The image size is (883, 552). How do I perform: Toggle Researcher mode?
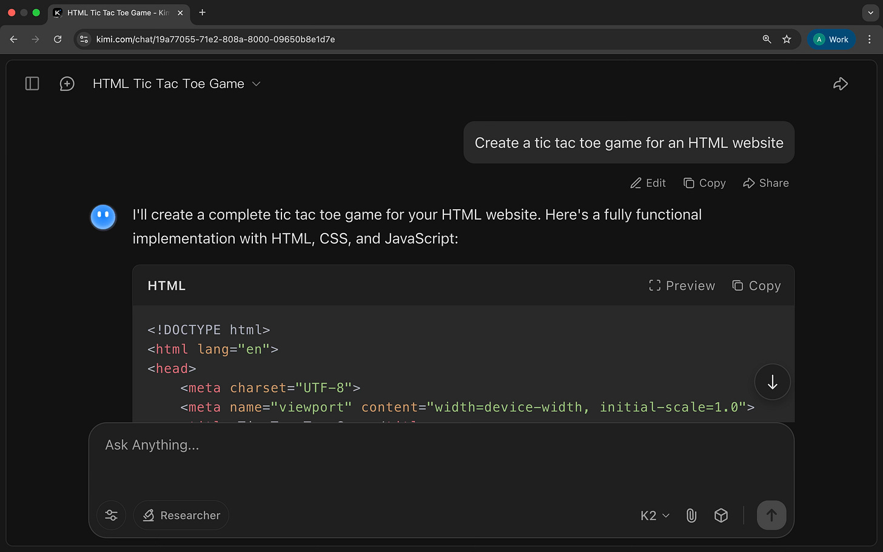pyautogui.click(x=181, y=516)
